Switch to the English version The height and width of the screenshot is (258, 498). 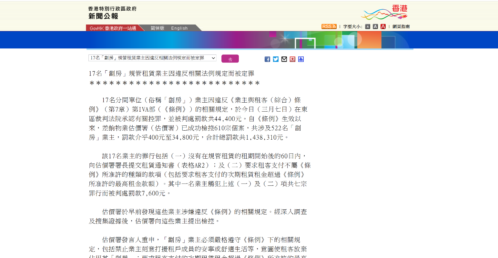pos(179,28)
